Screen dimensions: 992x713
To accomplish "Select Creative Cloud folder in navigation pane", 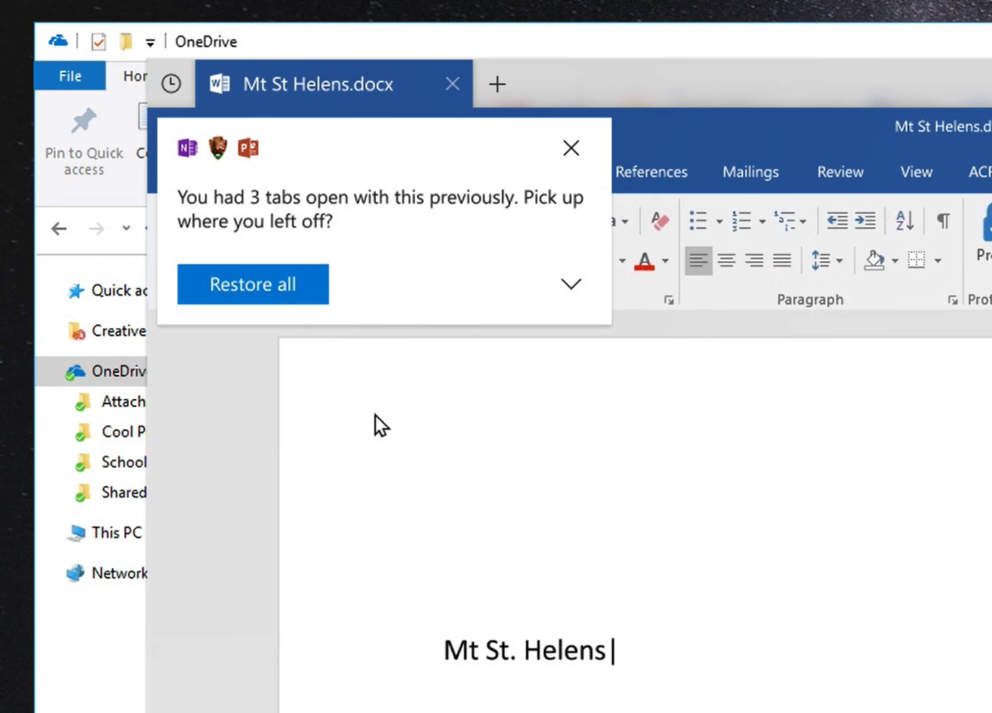I will click(x=108, y=331).
